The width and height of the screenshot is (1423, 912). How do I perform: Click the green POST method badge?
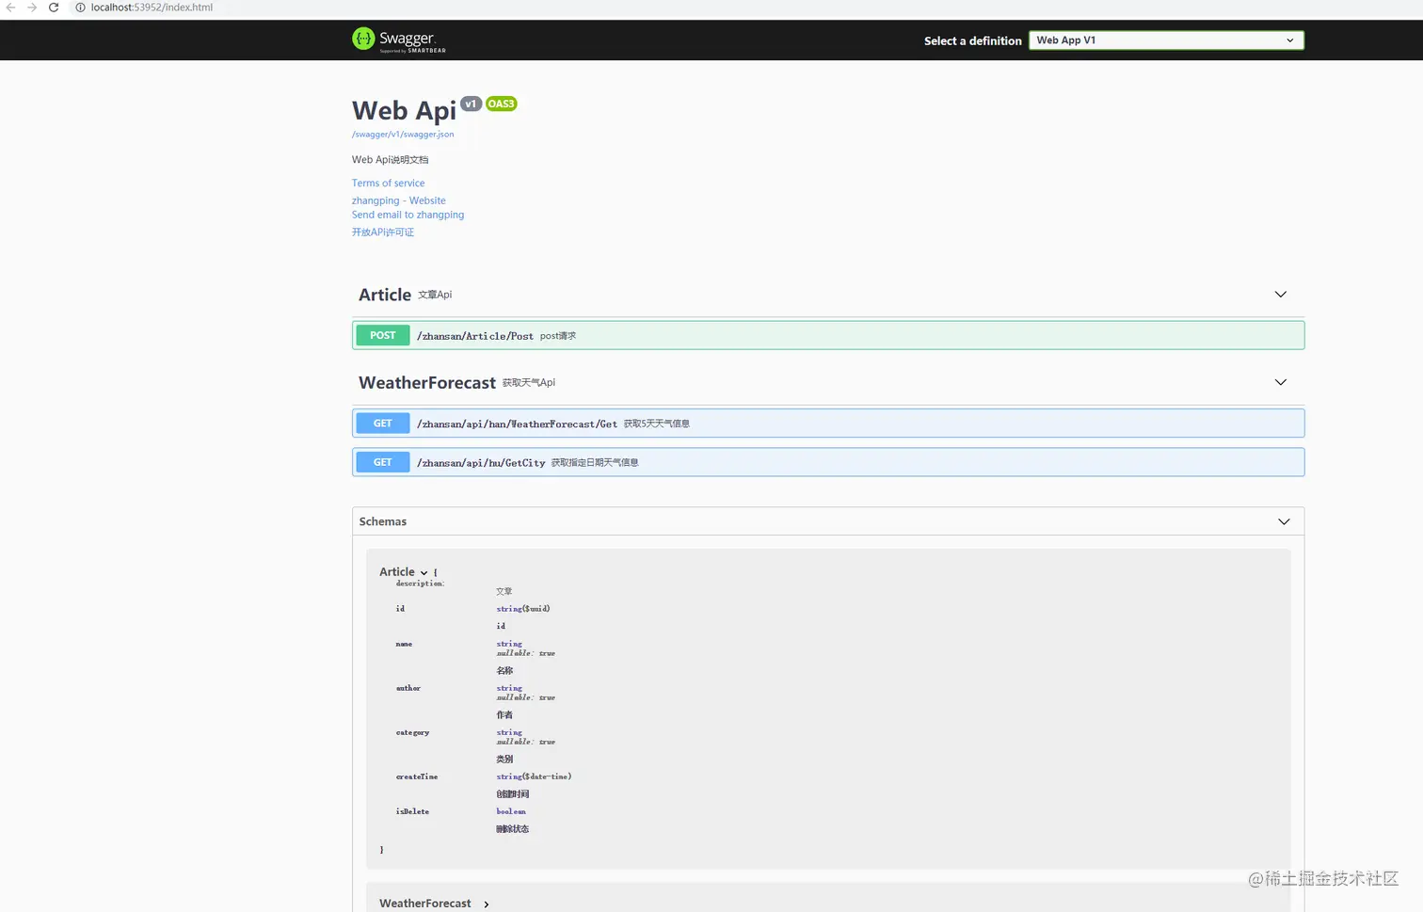(x=383, y=336)
